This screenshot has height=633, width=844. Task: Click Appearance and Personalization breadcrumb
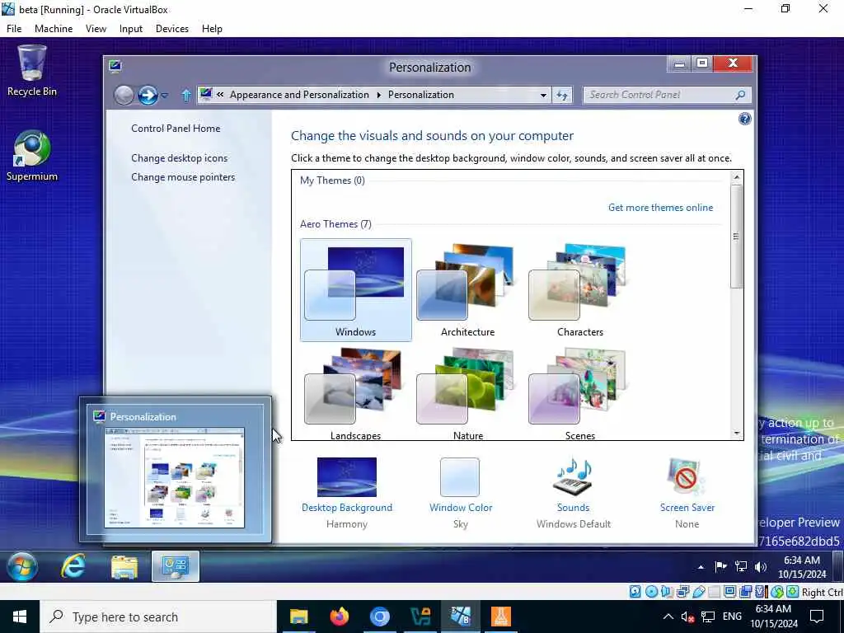coord(299,95)
